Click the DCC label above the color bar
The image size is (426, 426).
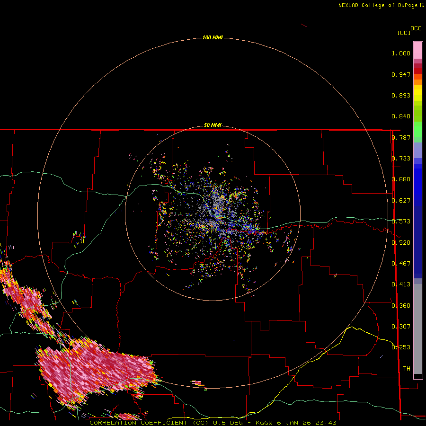pos(416,28)
